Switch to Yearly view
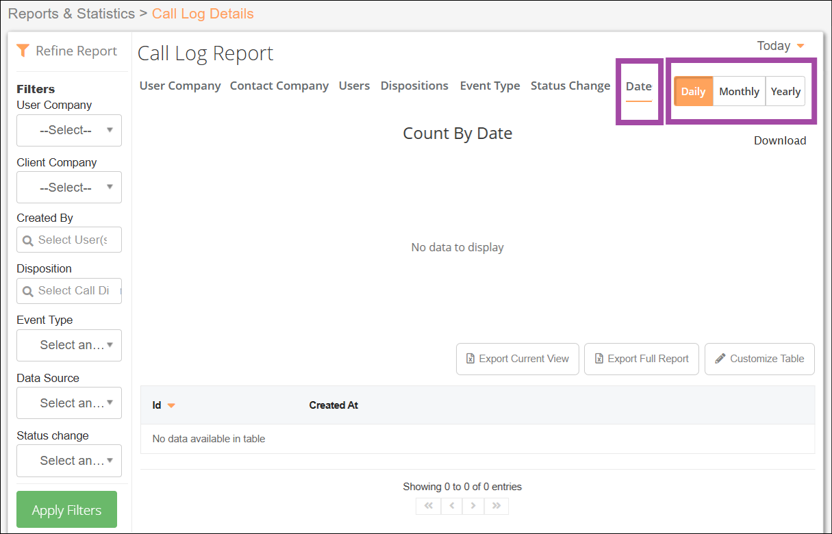 pyautogui.click(x=785, y=91)
